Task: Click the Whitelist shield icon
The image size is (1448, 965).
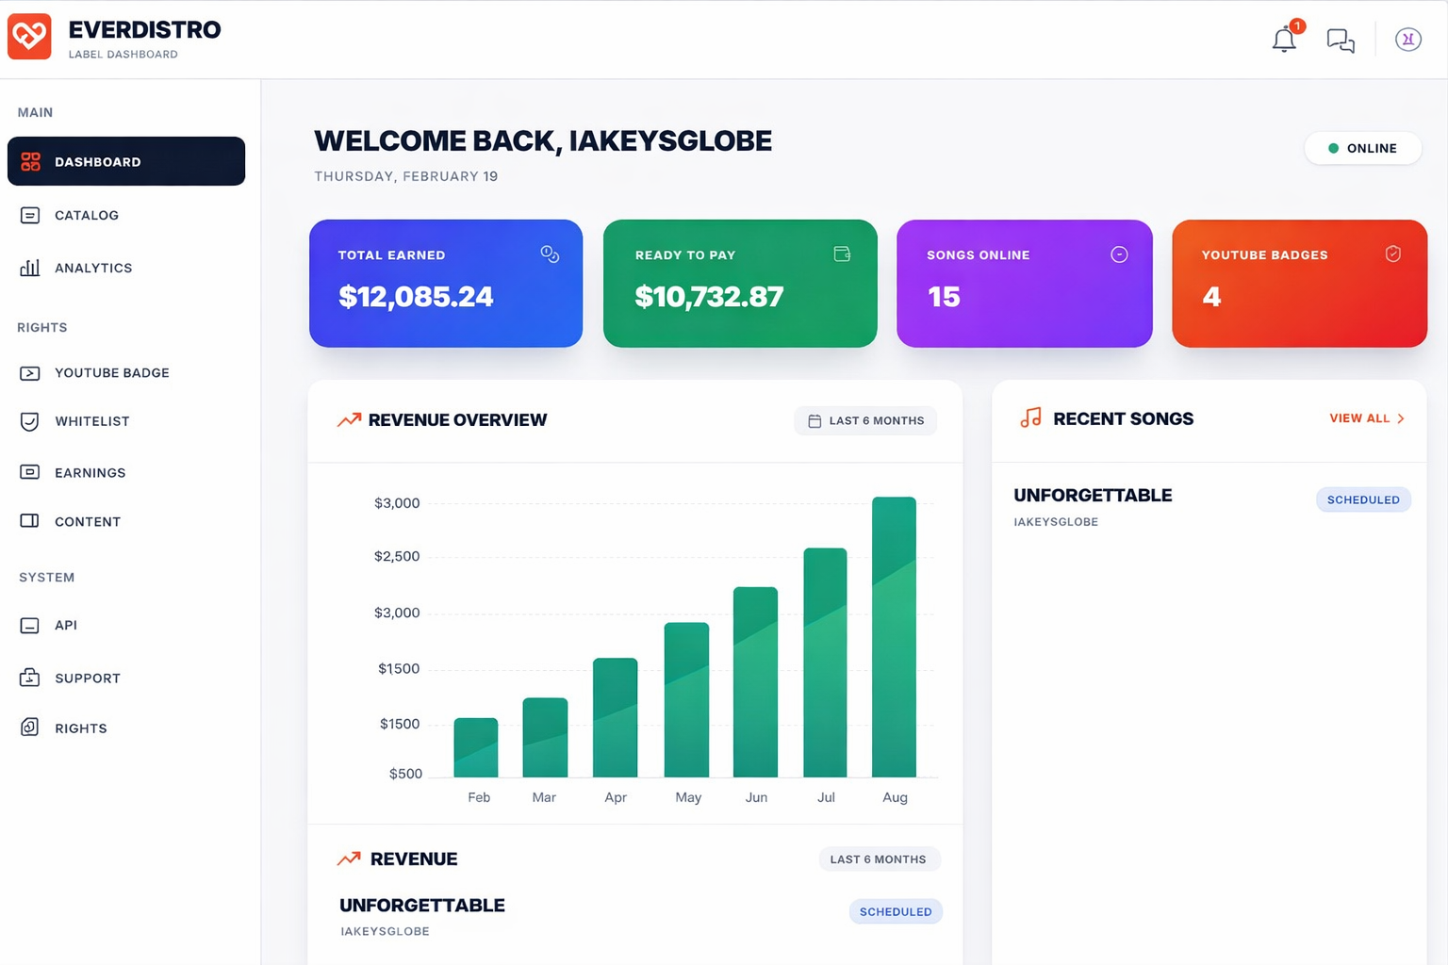Action: [29, 421]
